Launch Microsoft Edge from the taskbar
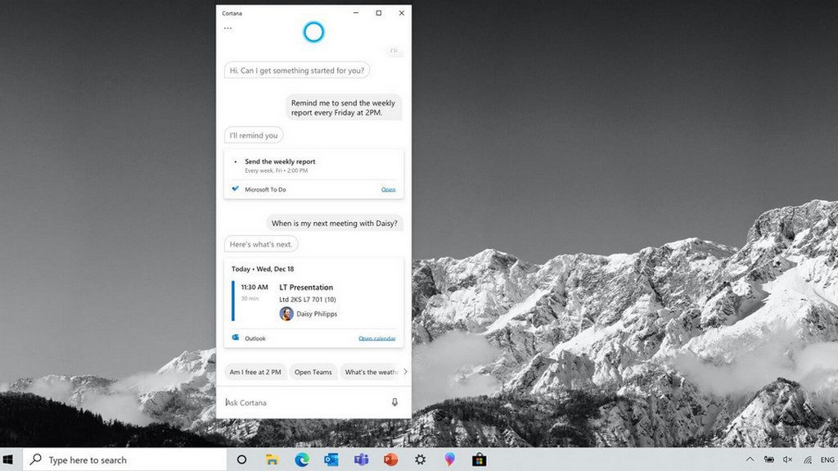Viewport: 838px width, 471px height. tap(302, 460)
